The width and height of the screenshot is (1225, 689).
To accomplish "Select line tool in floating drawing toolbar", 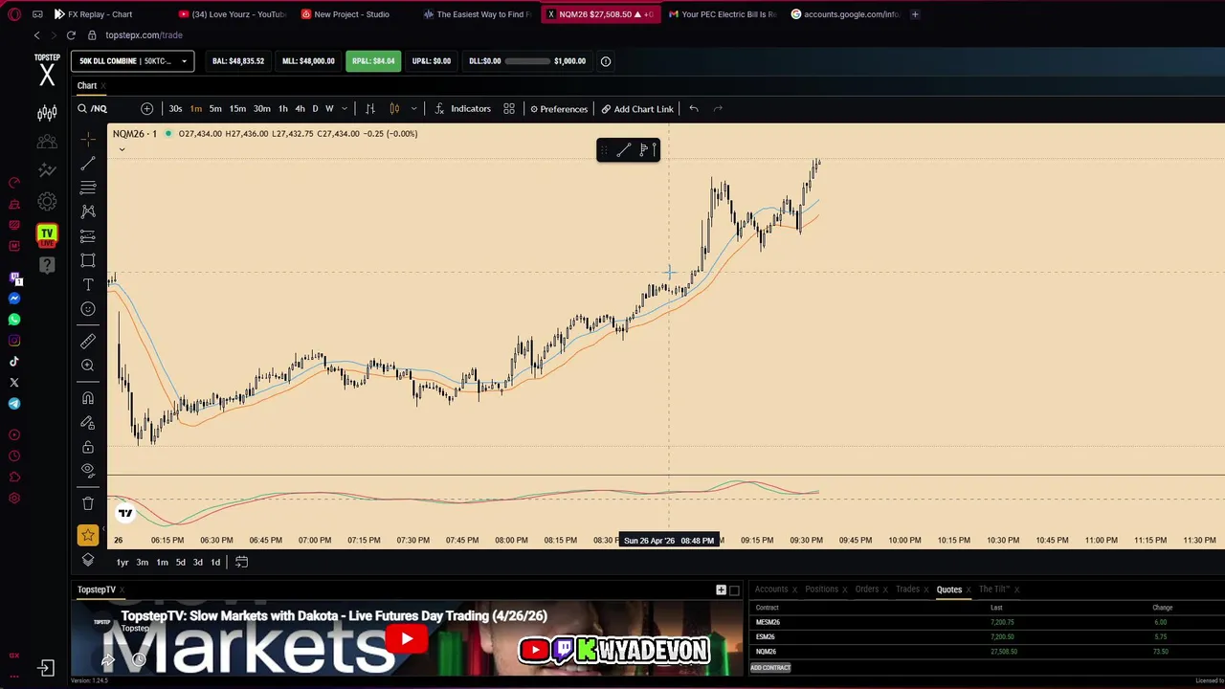I will coord(624,150).
